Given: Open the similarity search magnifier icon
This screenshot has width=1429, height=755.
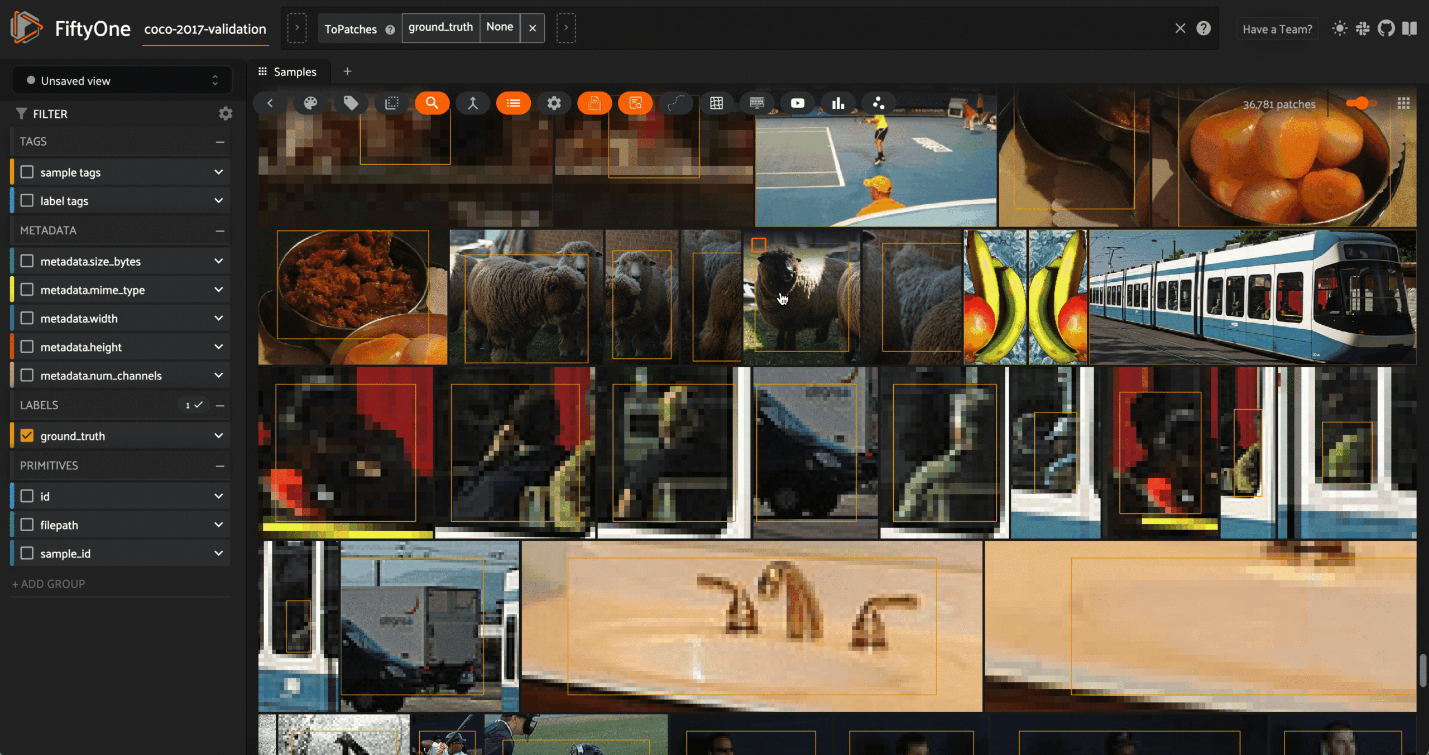Looking at the screenshot, I should point(431,103).
